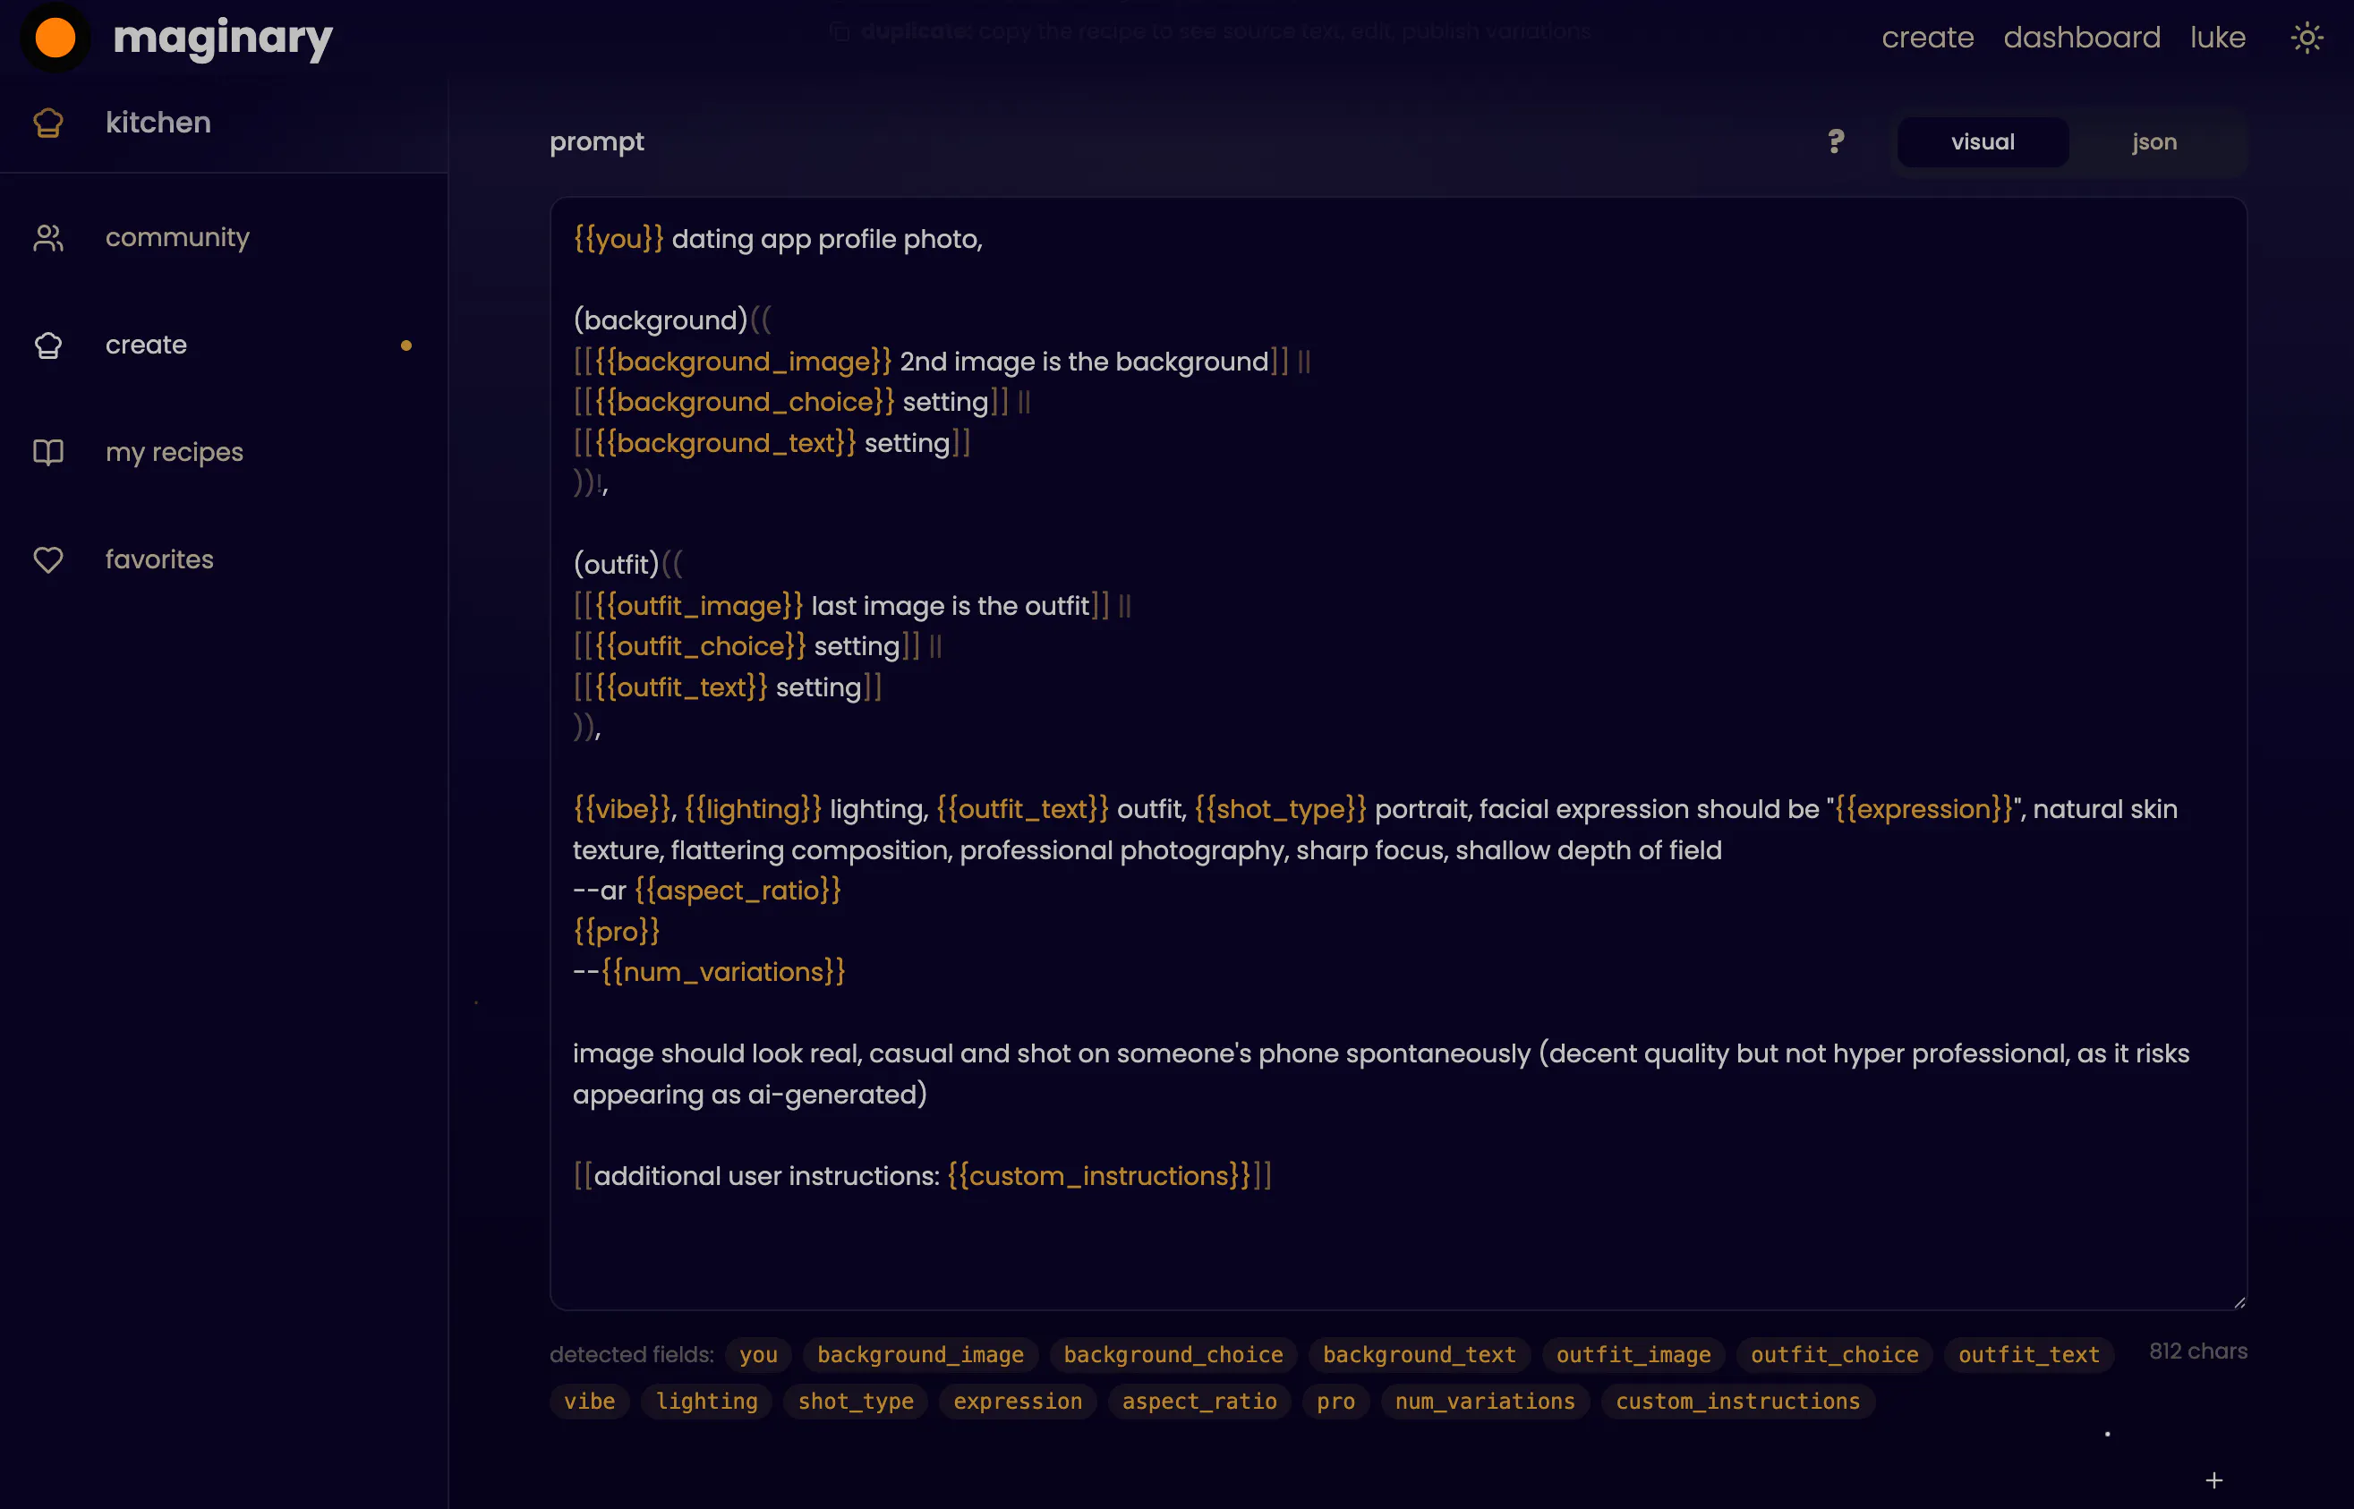
Task: Click {{outfit_choice}} variable in prompt
Action: (x=701, y=647)
